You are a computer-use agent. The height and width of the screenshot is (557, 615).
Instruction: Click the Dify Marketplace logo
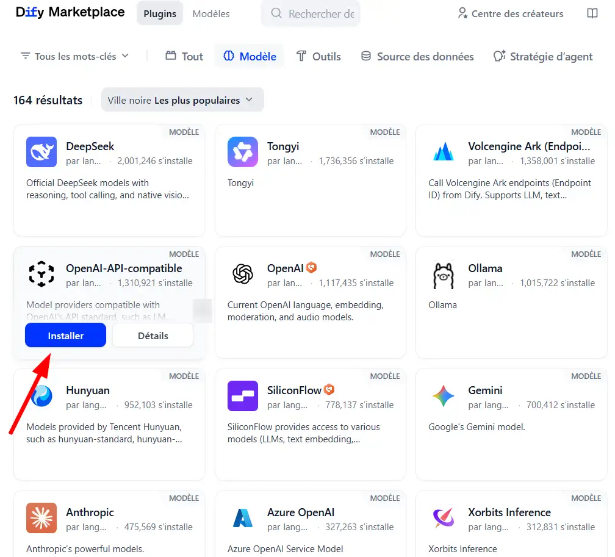pos(70,12)
